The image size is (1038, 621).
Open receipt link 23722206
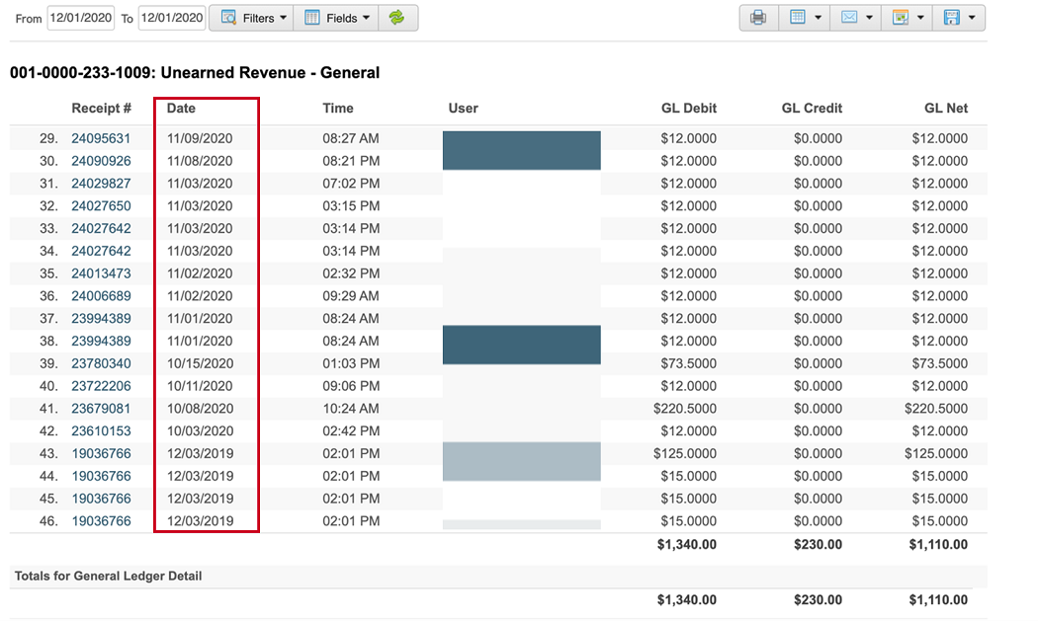point(101,386)
